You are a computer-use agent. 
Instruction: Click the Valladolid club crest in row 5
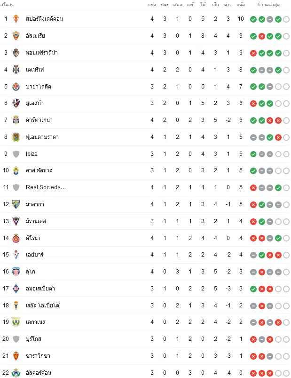click(16, 87)
